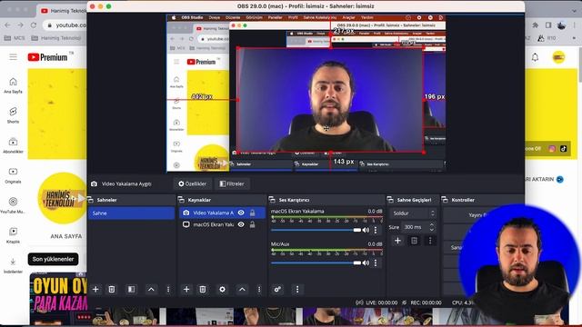Open advanced audio properties gears icon

point(277,289)
